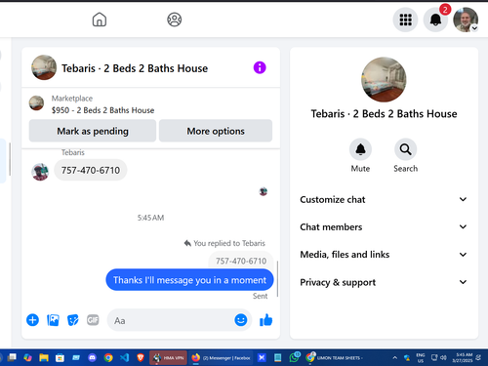Switch to LIMON TEAM SHEETS Chrome window
The height and width of the screenshot is (366, 488).
(x=334, y=358)
